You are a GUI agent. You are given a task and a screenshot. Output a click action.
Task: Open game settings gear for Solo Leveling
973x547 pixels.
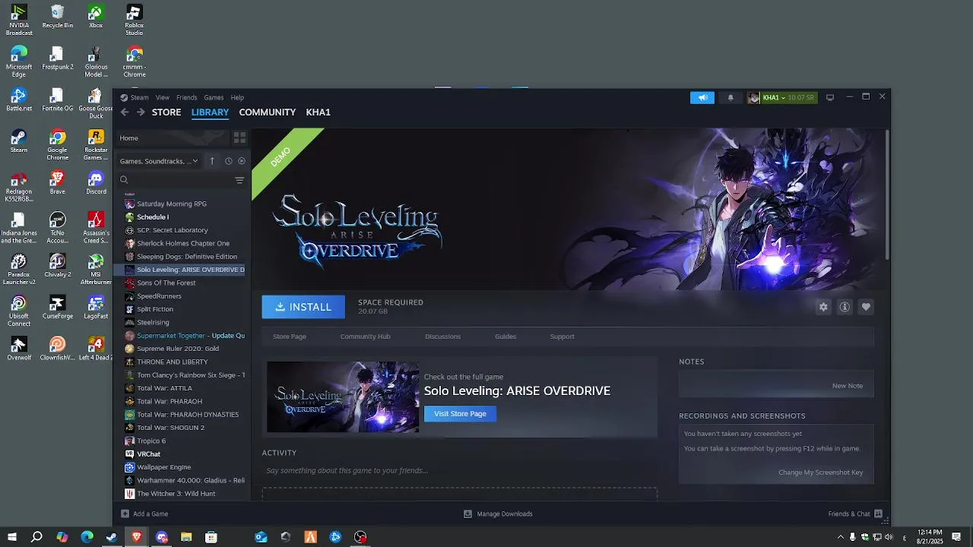click(823, 307)
